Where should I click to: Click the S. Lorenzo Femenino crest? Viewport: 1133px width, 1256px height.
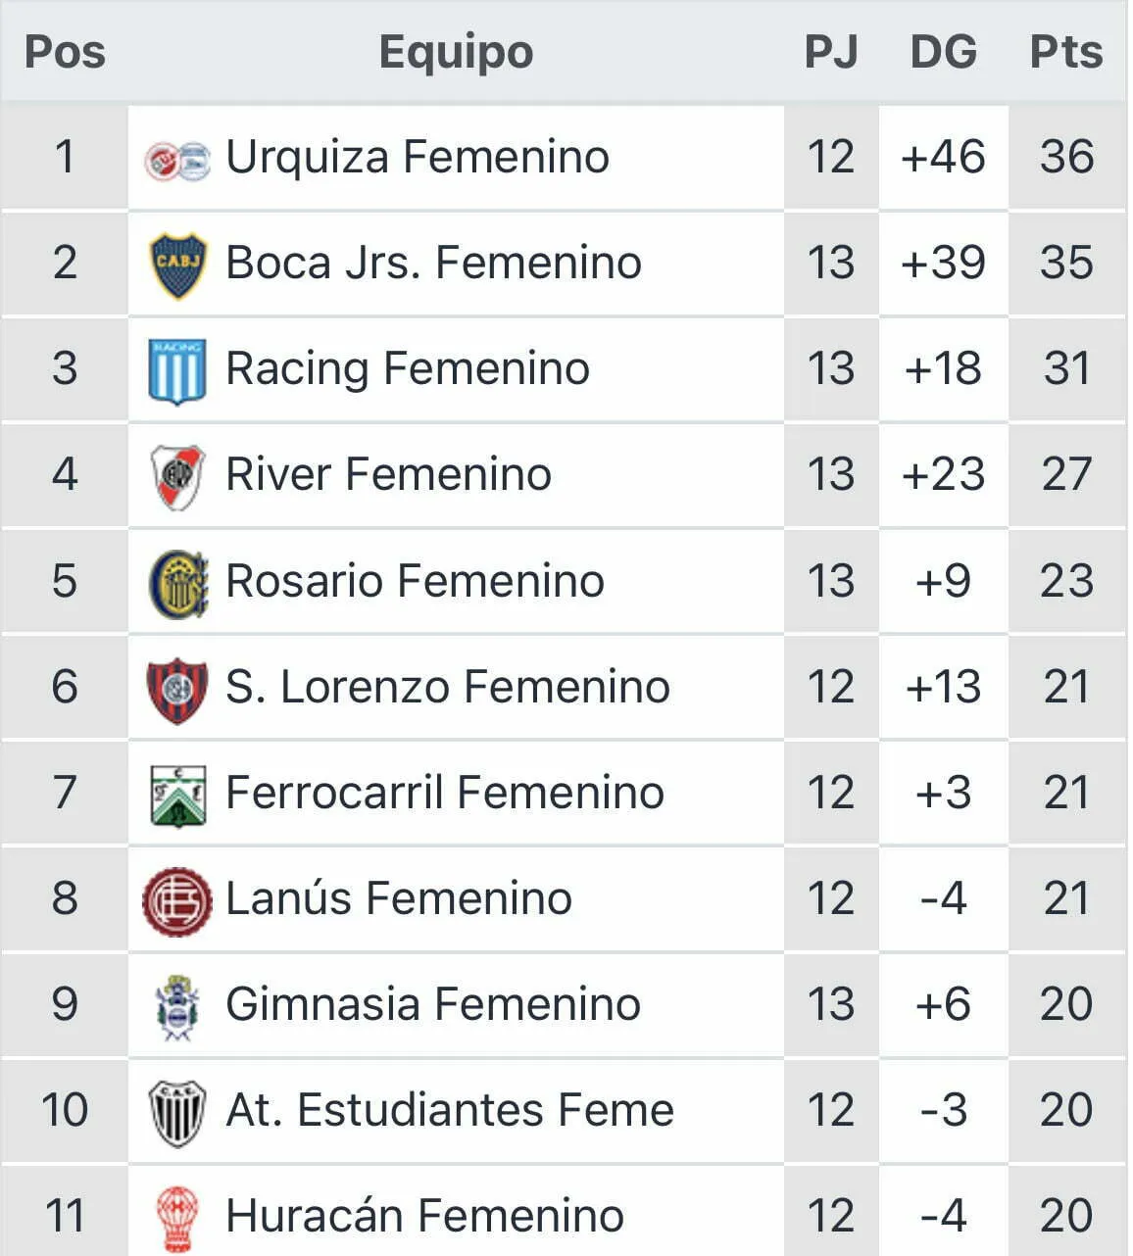[177, 689]
